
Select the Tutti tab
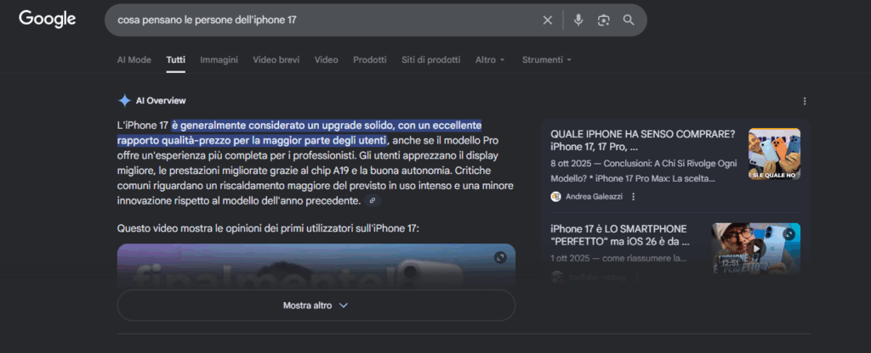coord(175,60)
